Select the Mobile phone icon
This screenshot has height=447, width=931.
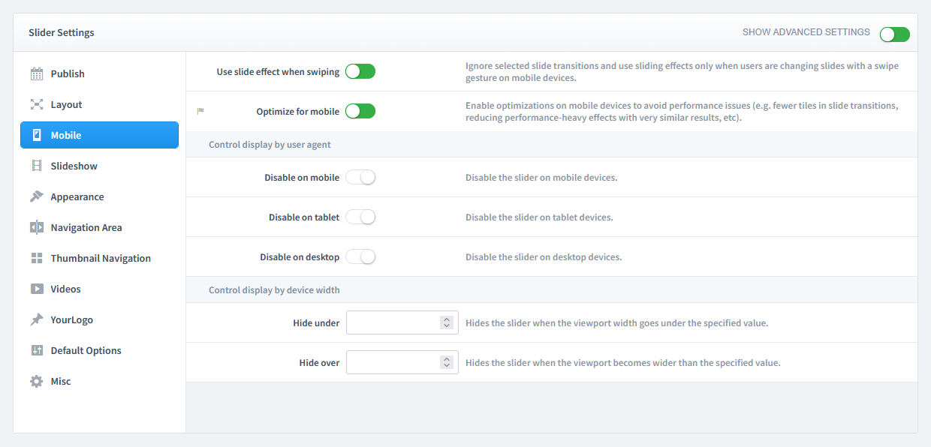click(x=35, y=135)
